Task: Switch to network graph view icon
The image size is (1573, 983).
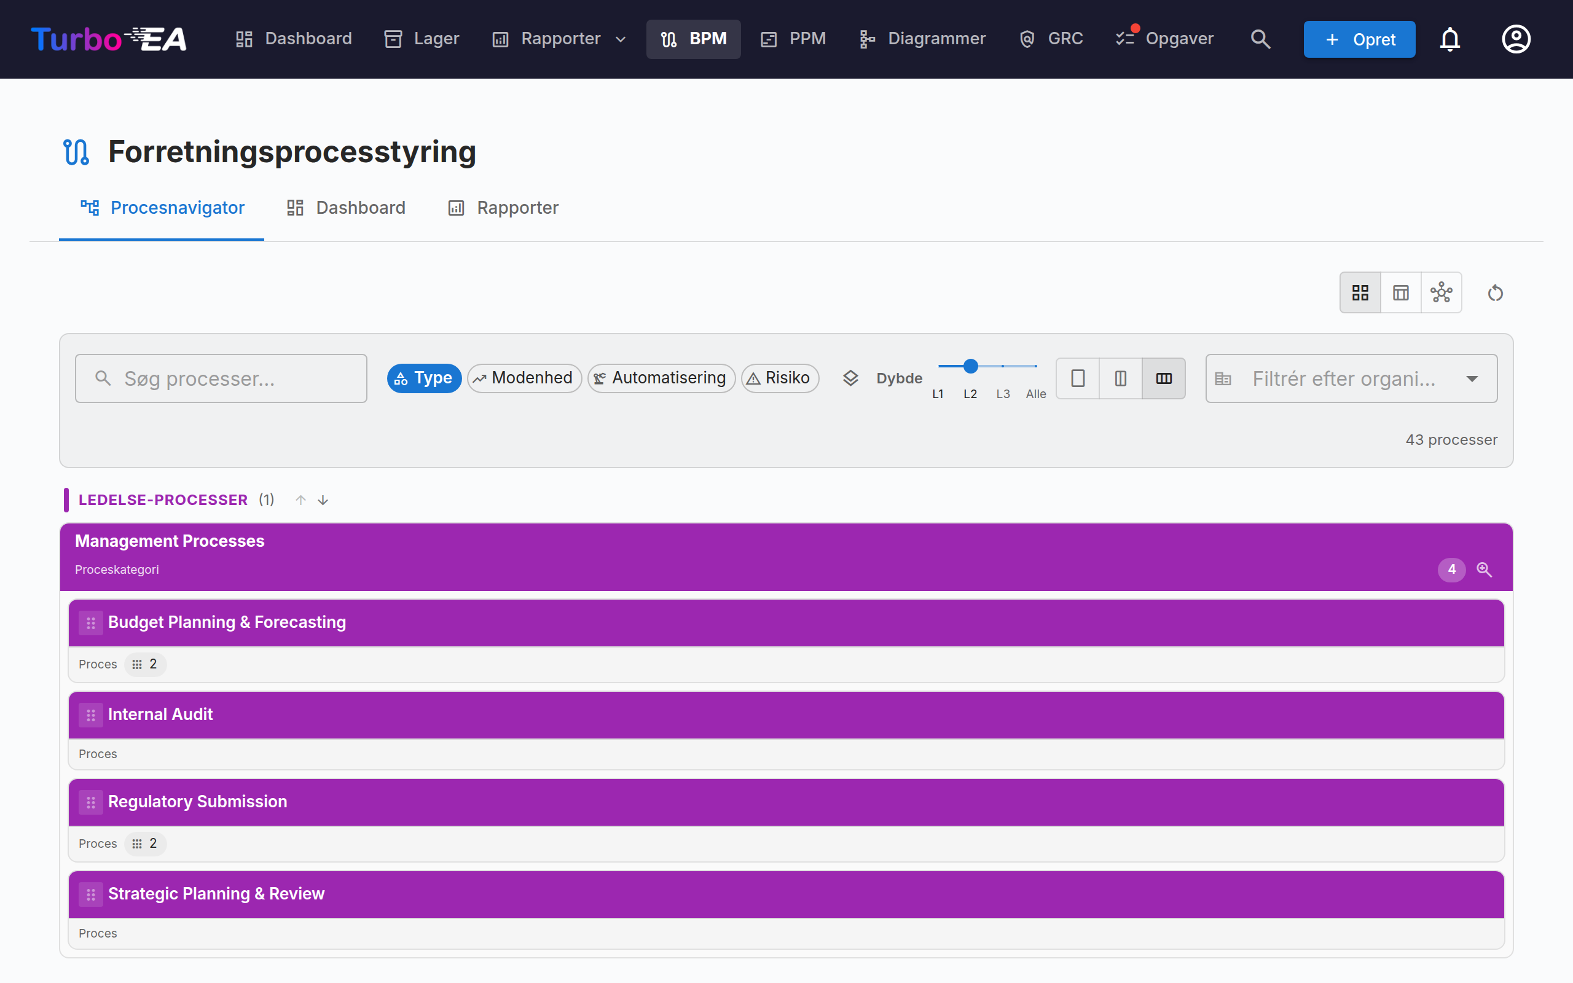Action: click(x=1441, y=292)
